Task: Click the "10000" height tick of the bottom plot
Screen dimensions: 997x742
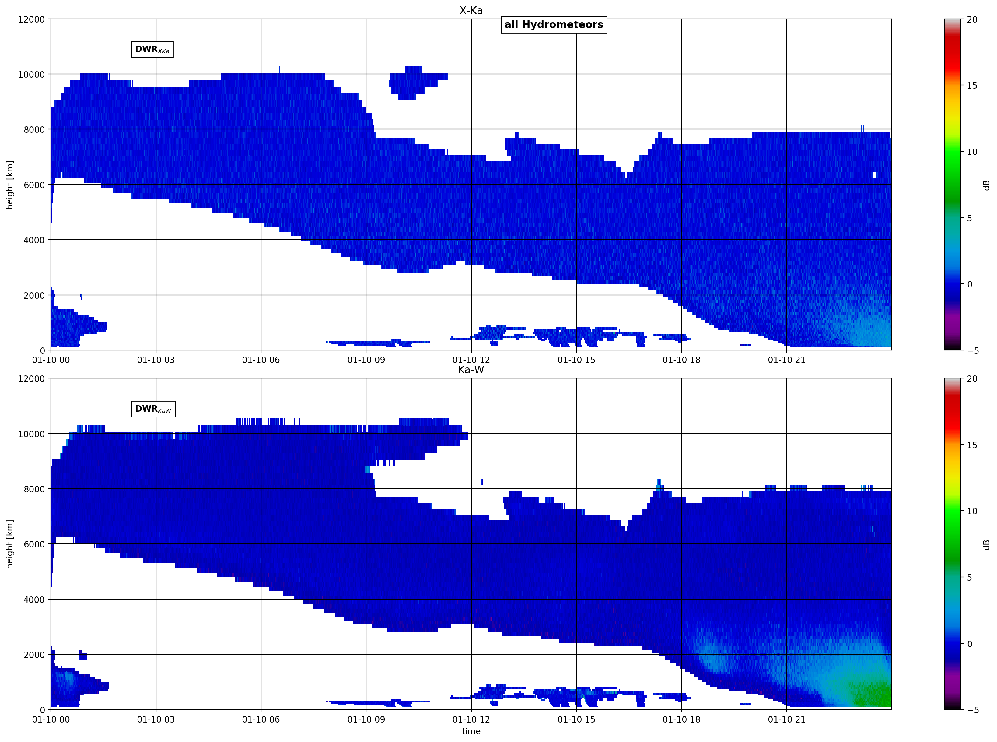Action: click(x=31, y=434)
